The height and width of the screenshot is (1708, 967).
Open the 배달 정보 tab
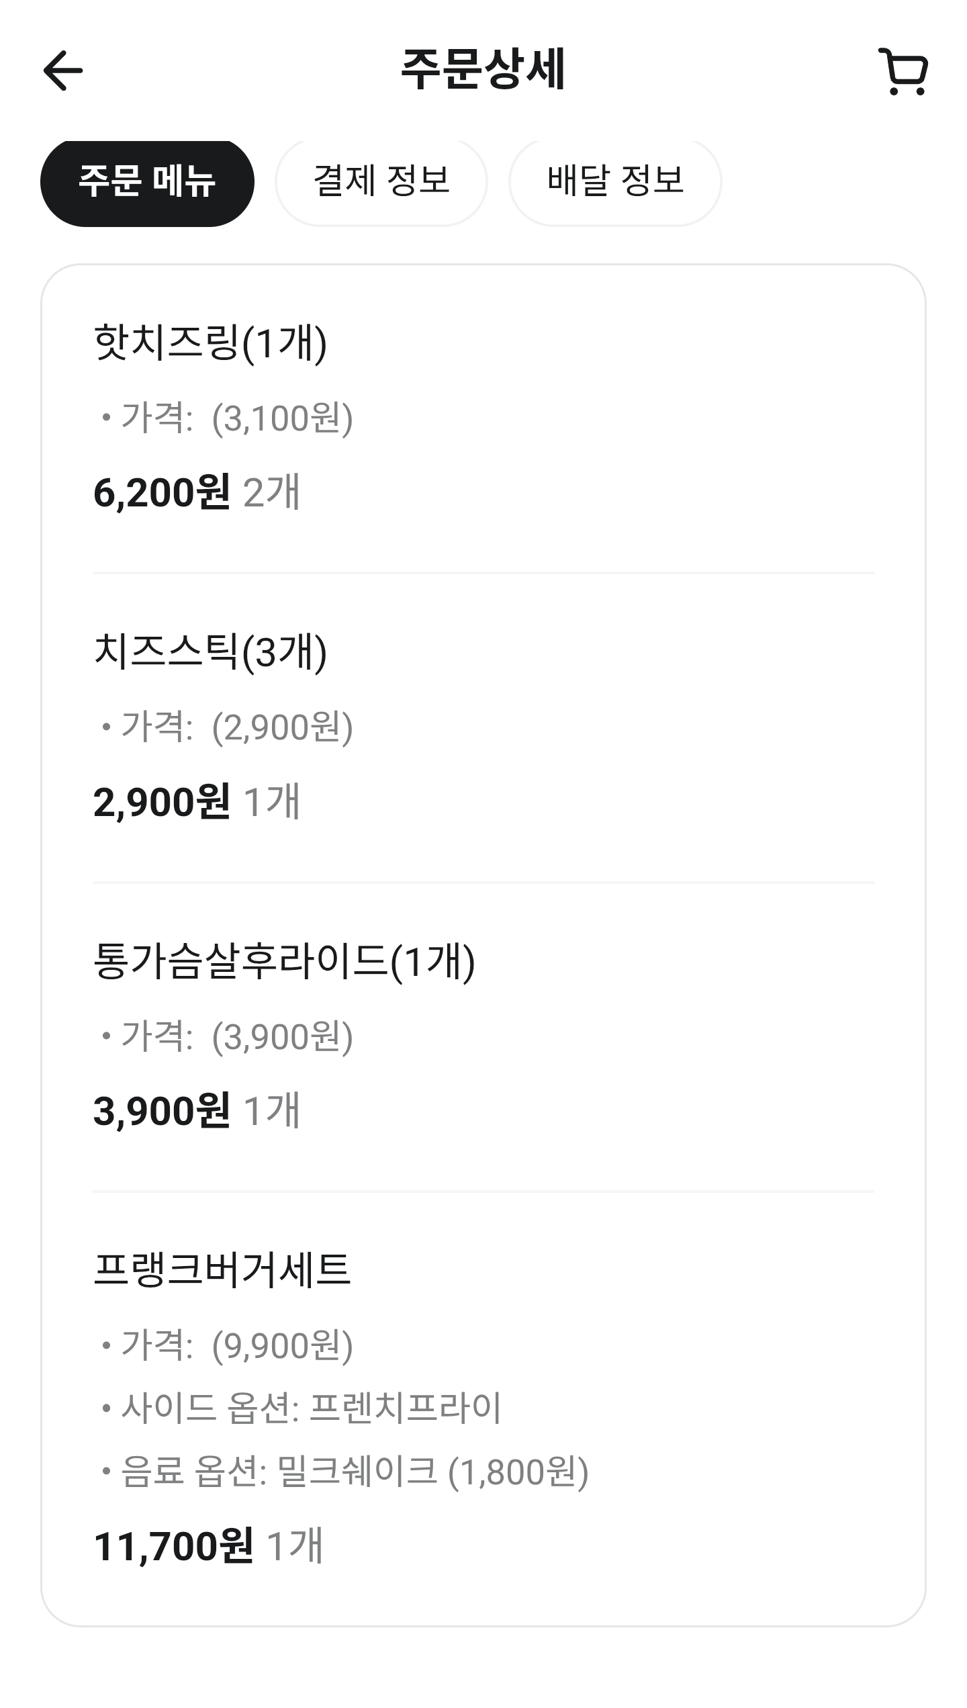[615, 181]
